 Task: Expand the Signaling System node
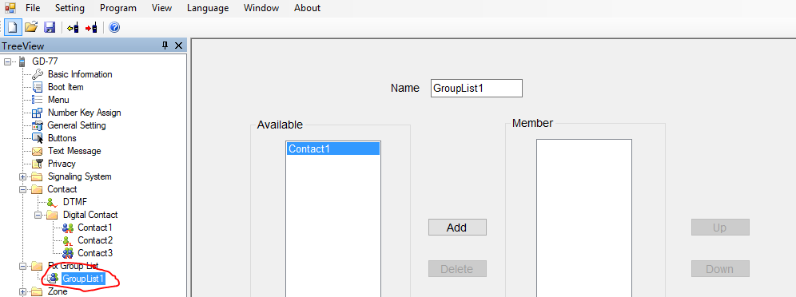pyautogui.click(x=22, y=177)
